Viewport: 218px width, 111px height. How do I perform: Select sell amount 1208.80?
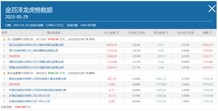click(161, 96)
